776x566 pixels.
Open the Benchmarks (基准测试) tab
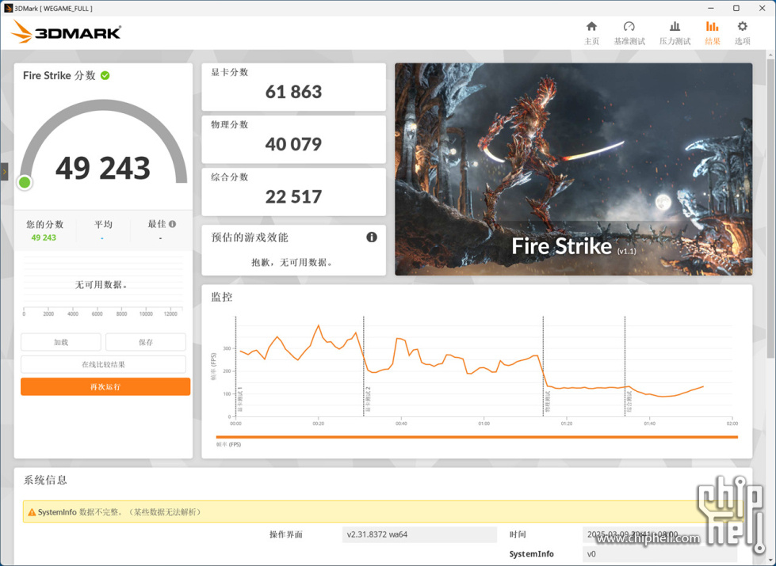(629, 33)
